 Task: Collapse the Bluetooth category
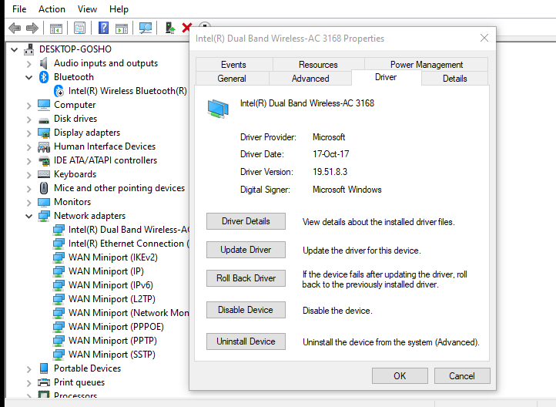29,77
